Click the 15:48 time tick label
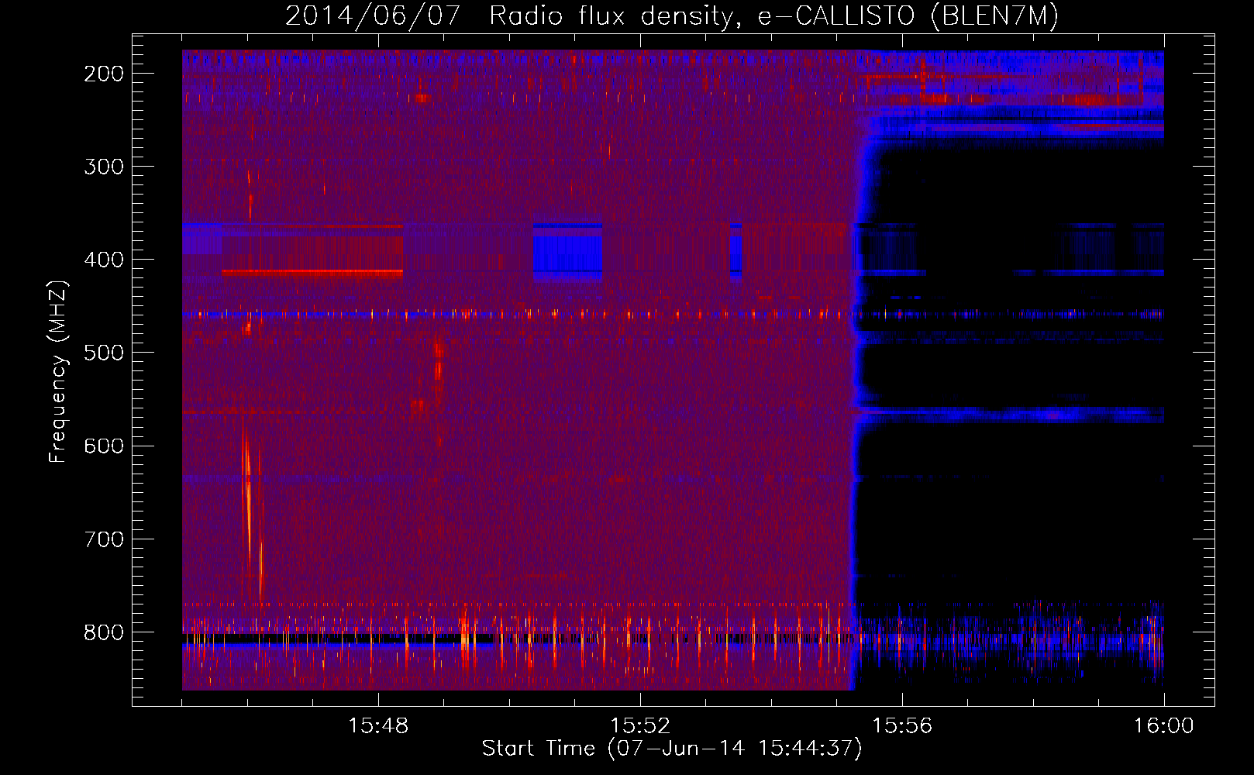This screenshot has height=775, width=1254. (378, 726)
